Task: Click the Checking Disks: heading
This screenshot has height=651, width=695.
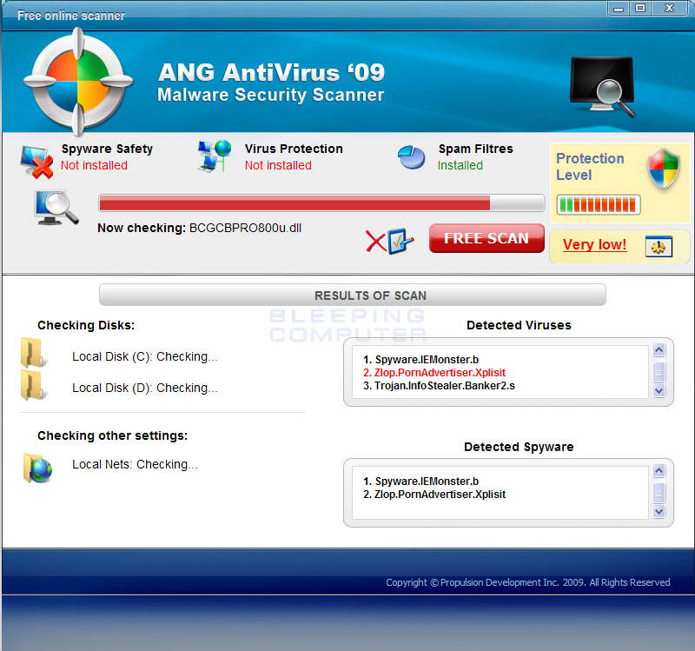Action: (86, 325)
